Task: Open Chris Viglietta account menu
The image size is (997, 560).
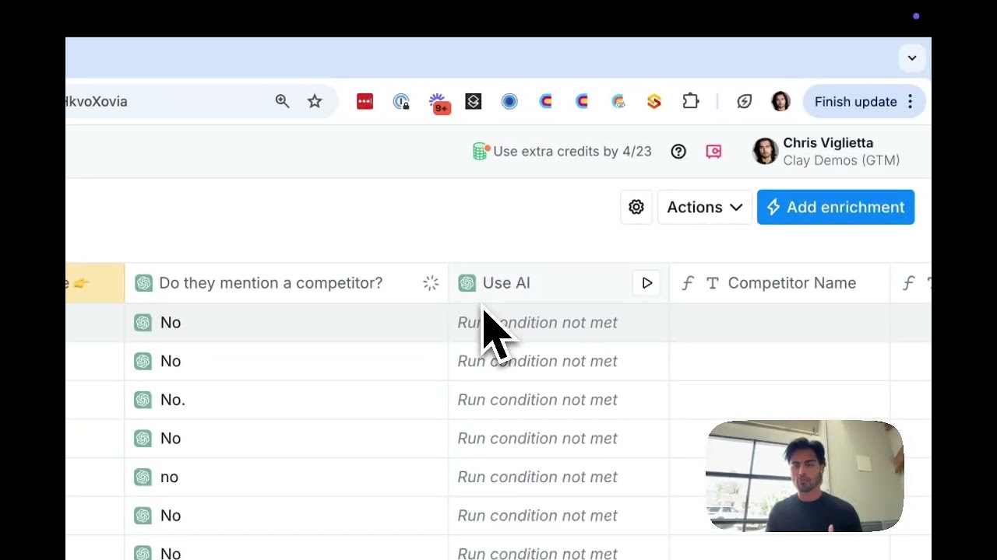Action: click(x=827, y=152)
